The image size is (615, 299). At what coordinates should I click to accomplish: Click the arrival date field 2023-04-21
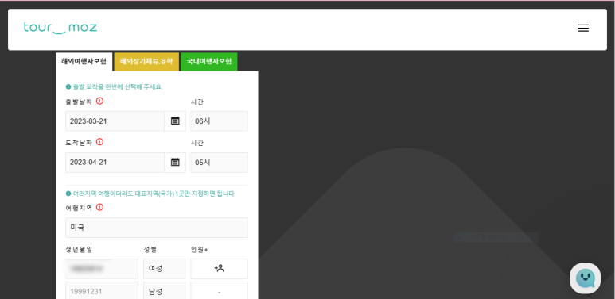coord(115,163)
